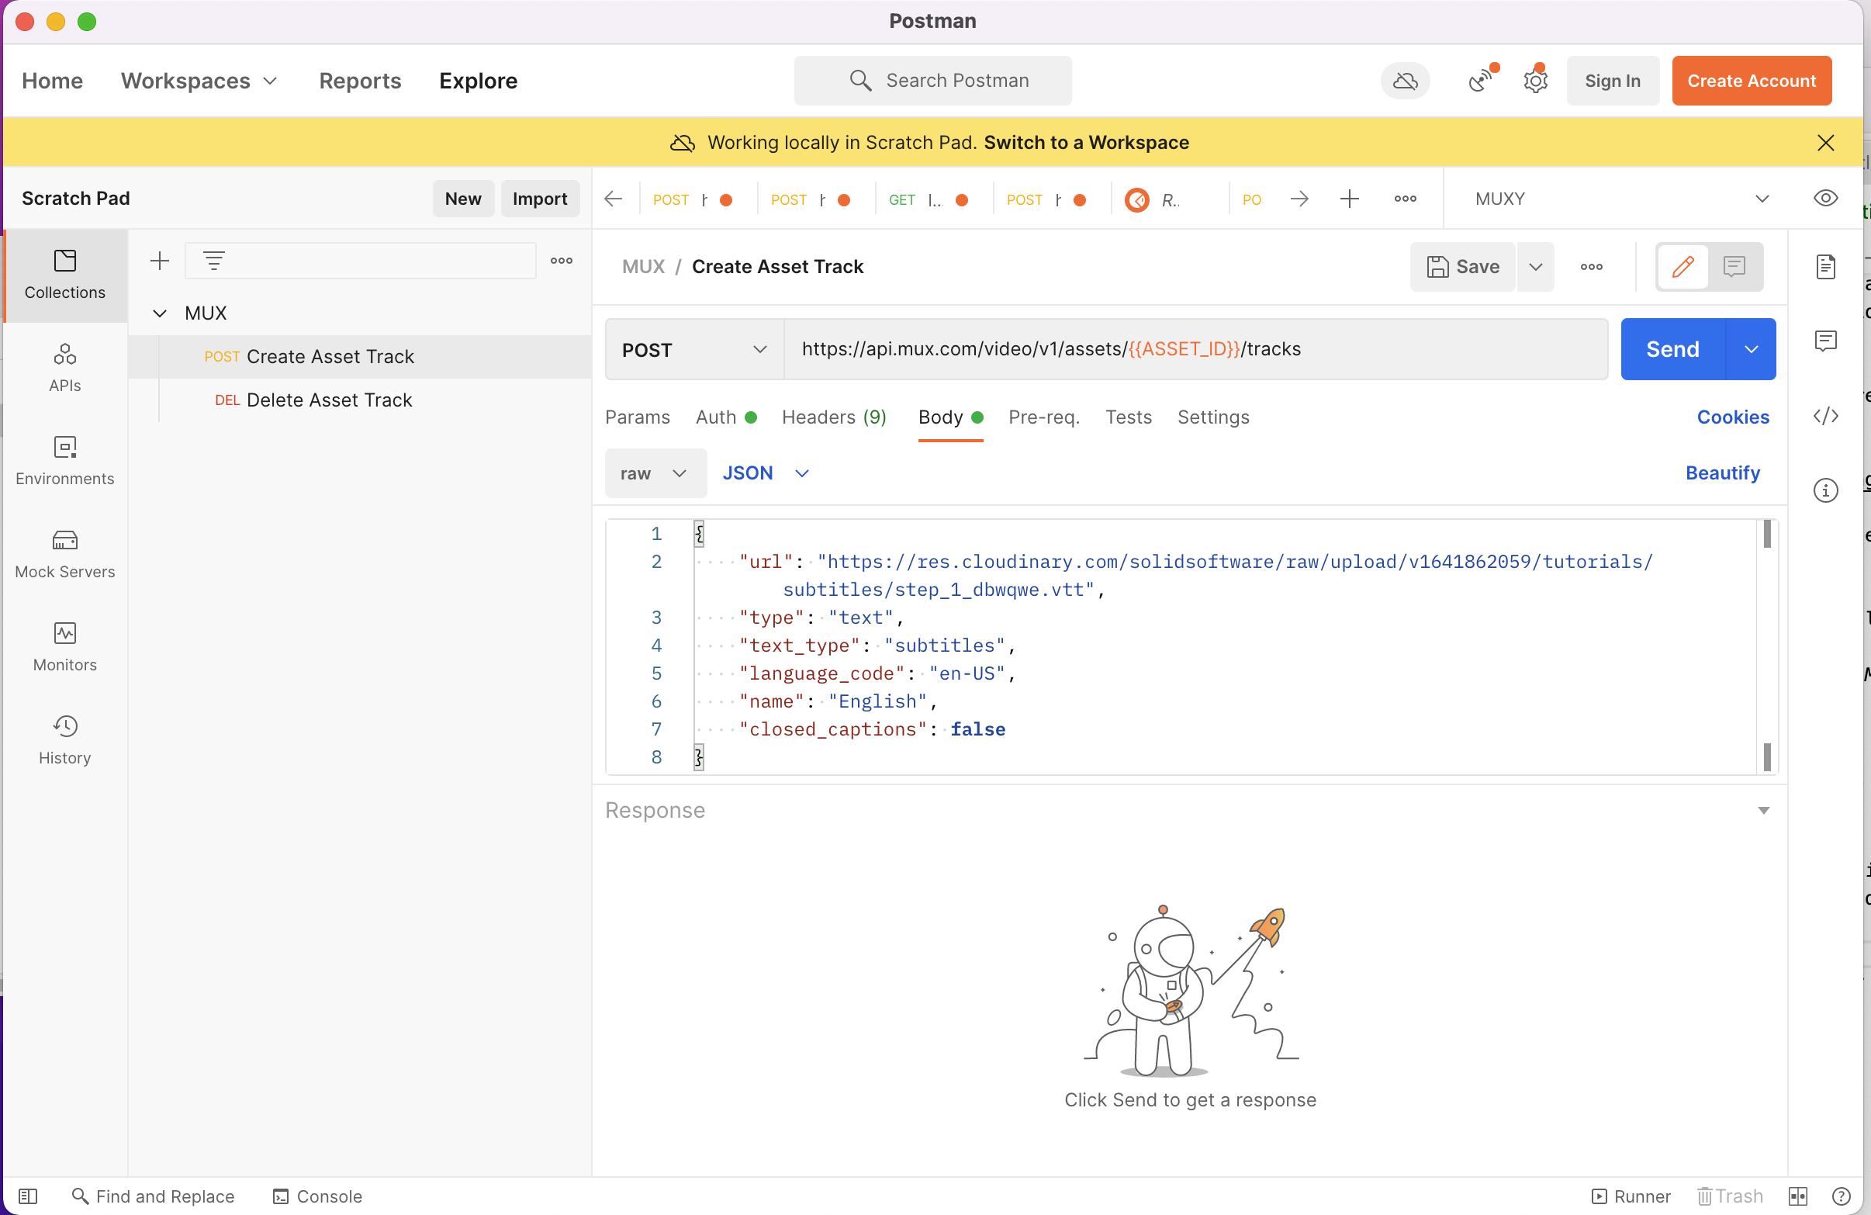Expand the Workspaces dropdown
Screen dimensions: 1871x1215
(199, 80)
